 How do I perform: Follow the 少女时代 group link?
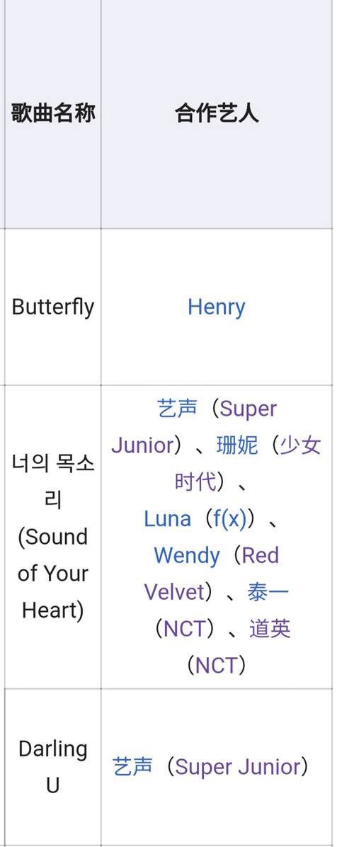(248, 464)
